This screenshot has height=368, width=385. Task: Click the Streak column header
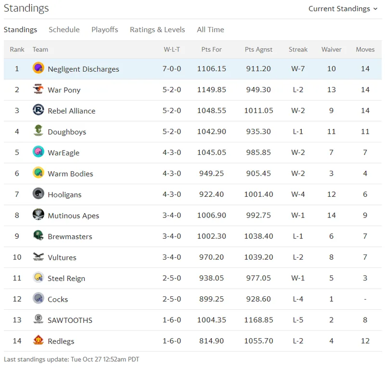tap(298, 50)
